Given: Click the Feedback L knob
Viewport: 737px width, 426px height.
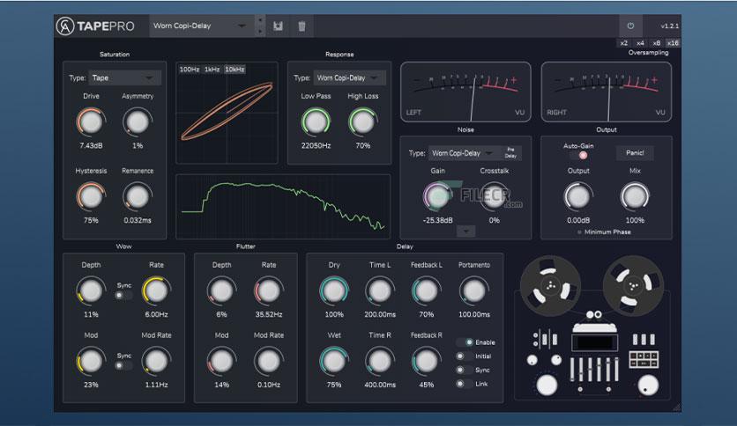Looking at the screenshot, I should [x=427, y=290].
